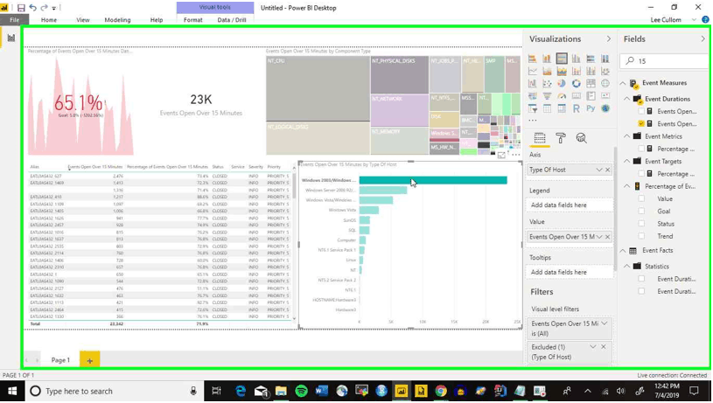The height and width of the screenshot is (403, 713).
Task: Switch to Report view in left sidebar
Action: [10, 38]
